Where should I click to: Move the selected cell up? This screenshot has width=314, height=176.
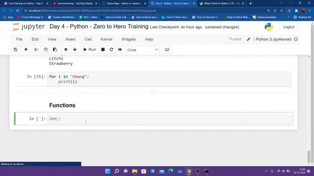pyautogui.click(x=66, y=49)
